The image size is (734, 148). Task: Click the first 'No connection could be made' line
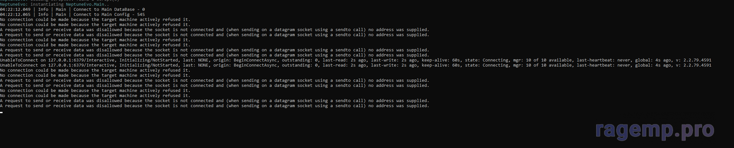pos(95,20)
